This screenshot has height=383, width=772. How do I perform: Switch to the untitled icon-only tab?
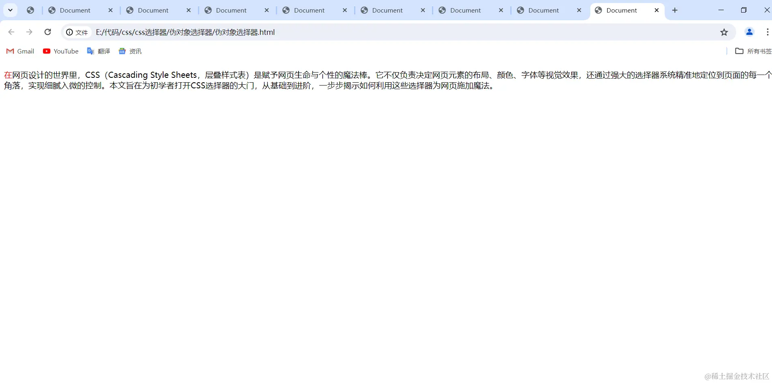click(x=30, y=10)
